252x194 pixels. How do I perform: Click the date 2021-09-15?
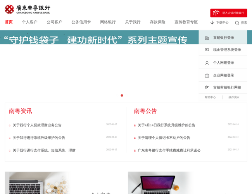click(x=233, y=150)
